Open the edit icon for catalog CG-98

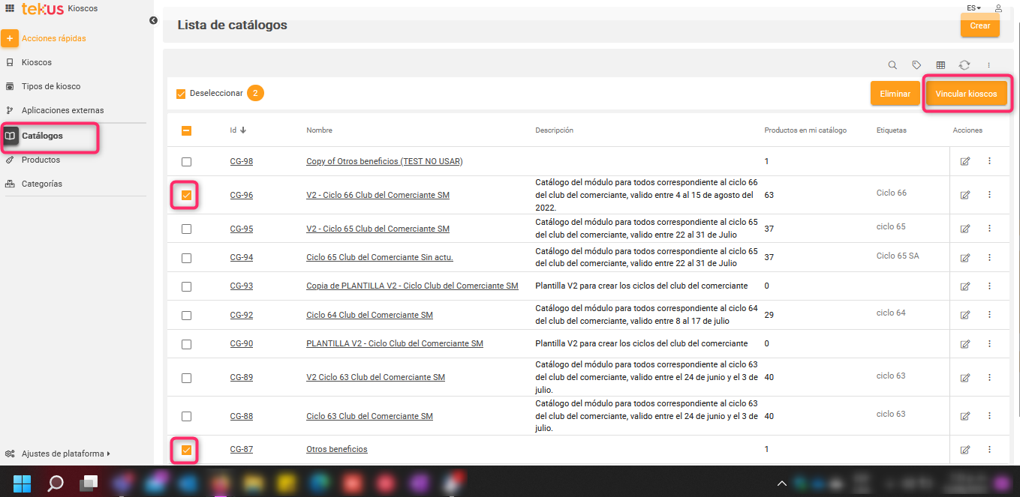coord(965,161)
